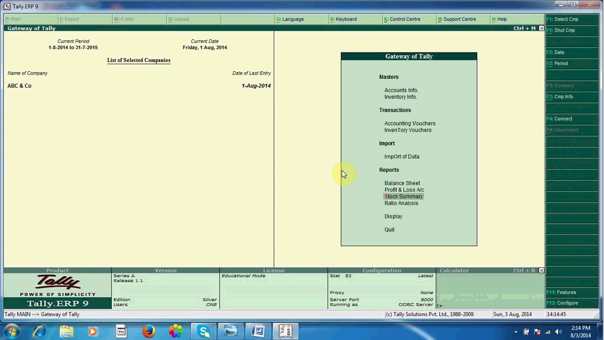Switch to Microsoft Word in taskbar
This screenshot has width=604, height=340.
tap(258, 331)
